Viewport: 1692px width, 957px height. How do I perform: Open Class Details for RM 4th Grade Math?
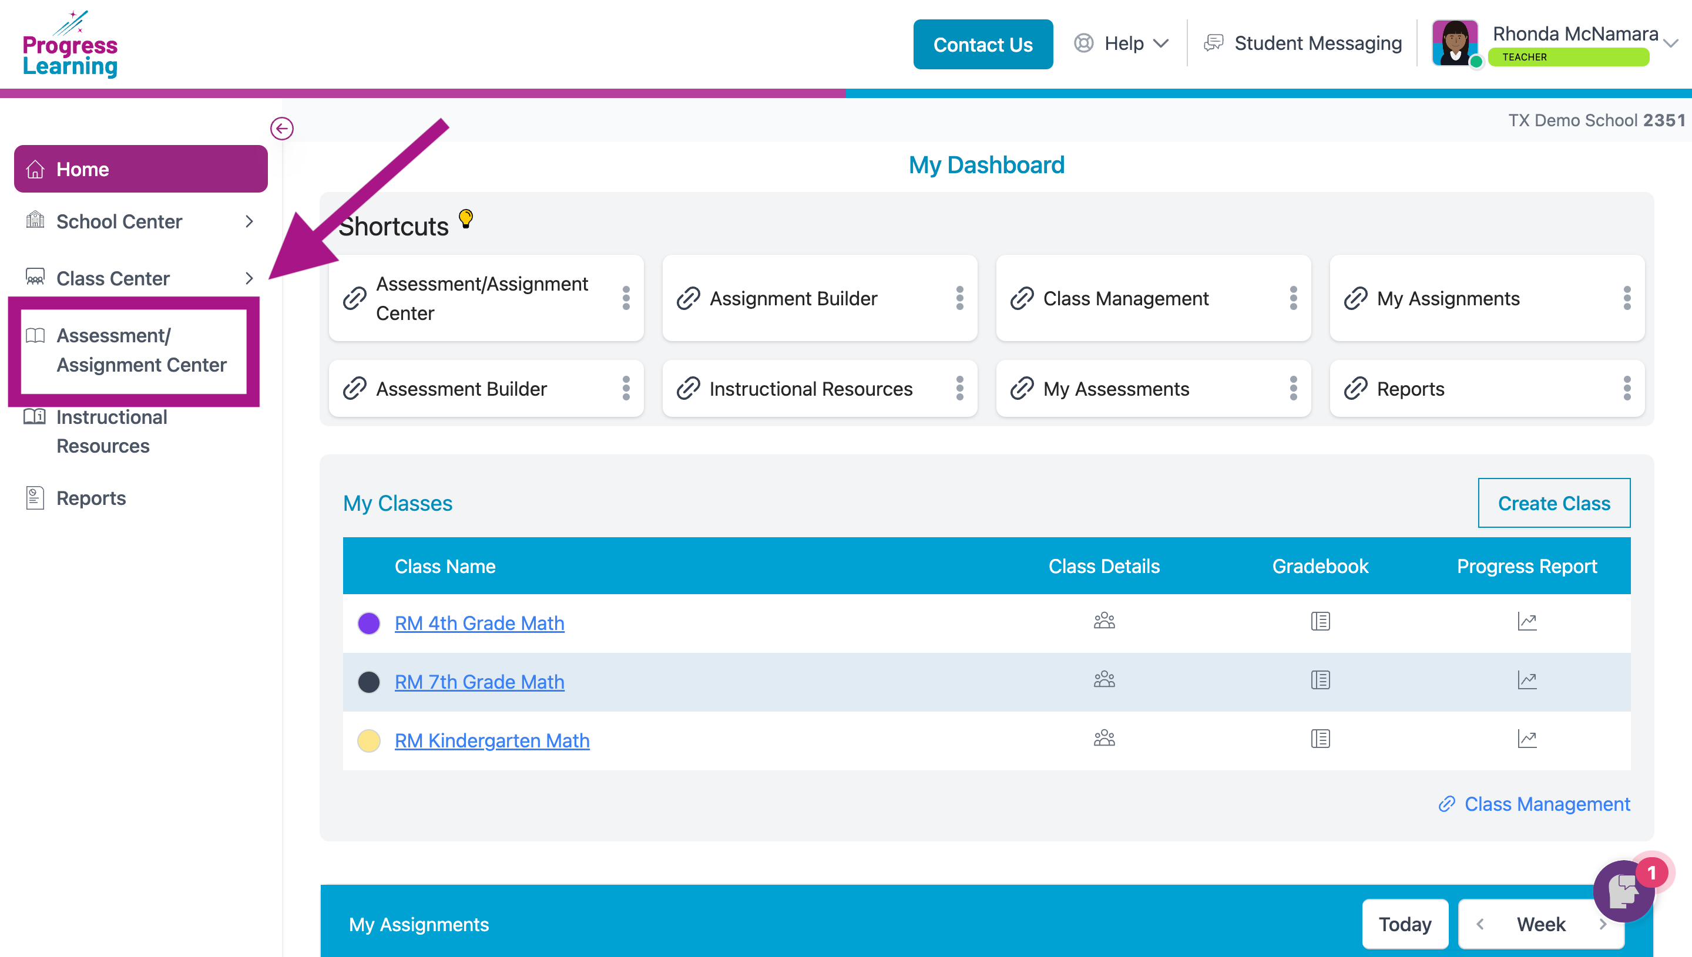point(1104,621)
